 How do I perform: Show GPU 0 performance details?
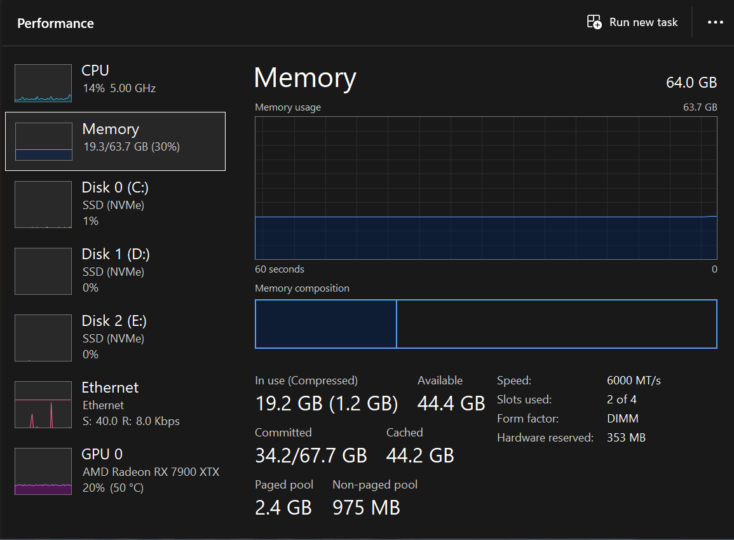(x=115, y=471)
